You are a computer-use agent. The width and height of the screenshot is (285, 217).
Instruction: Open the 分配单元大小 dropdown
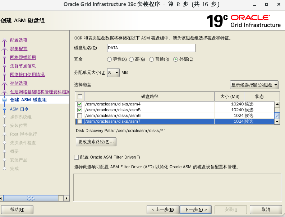tap(113, 72)
